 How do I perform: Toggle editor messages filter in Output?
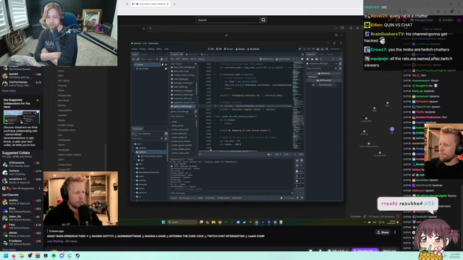click(299, 186)
